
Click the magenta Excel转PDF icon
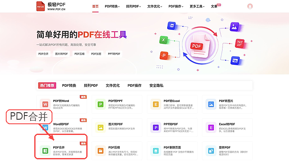(x=211, y=128)
